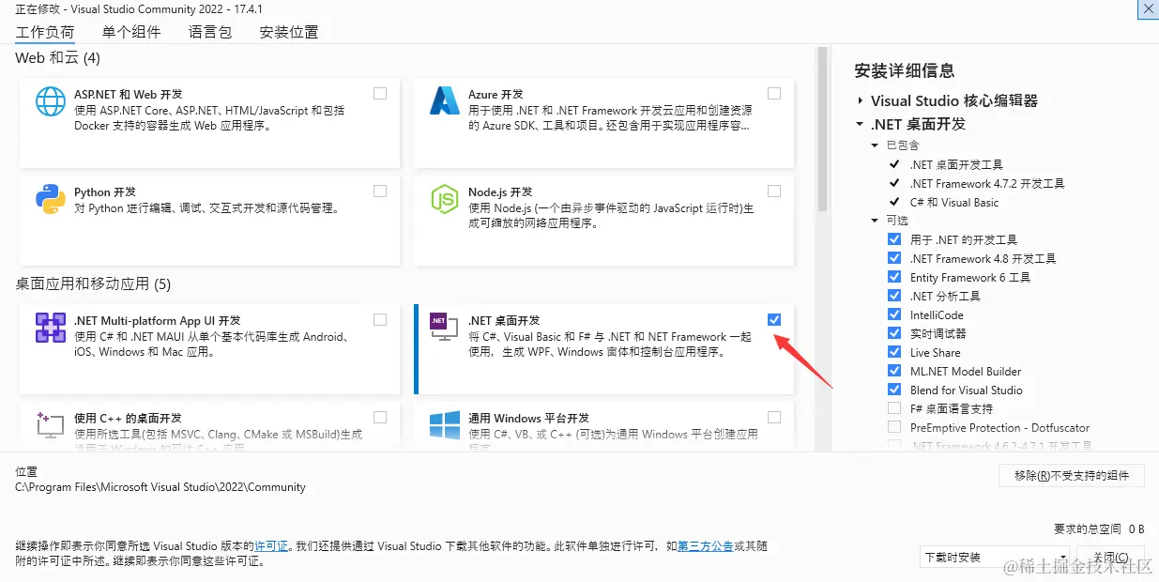Uncheck the IntelliCode component

(x=894, y=314)
